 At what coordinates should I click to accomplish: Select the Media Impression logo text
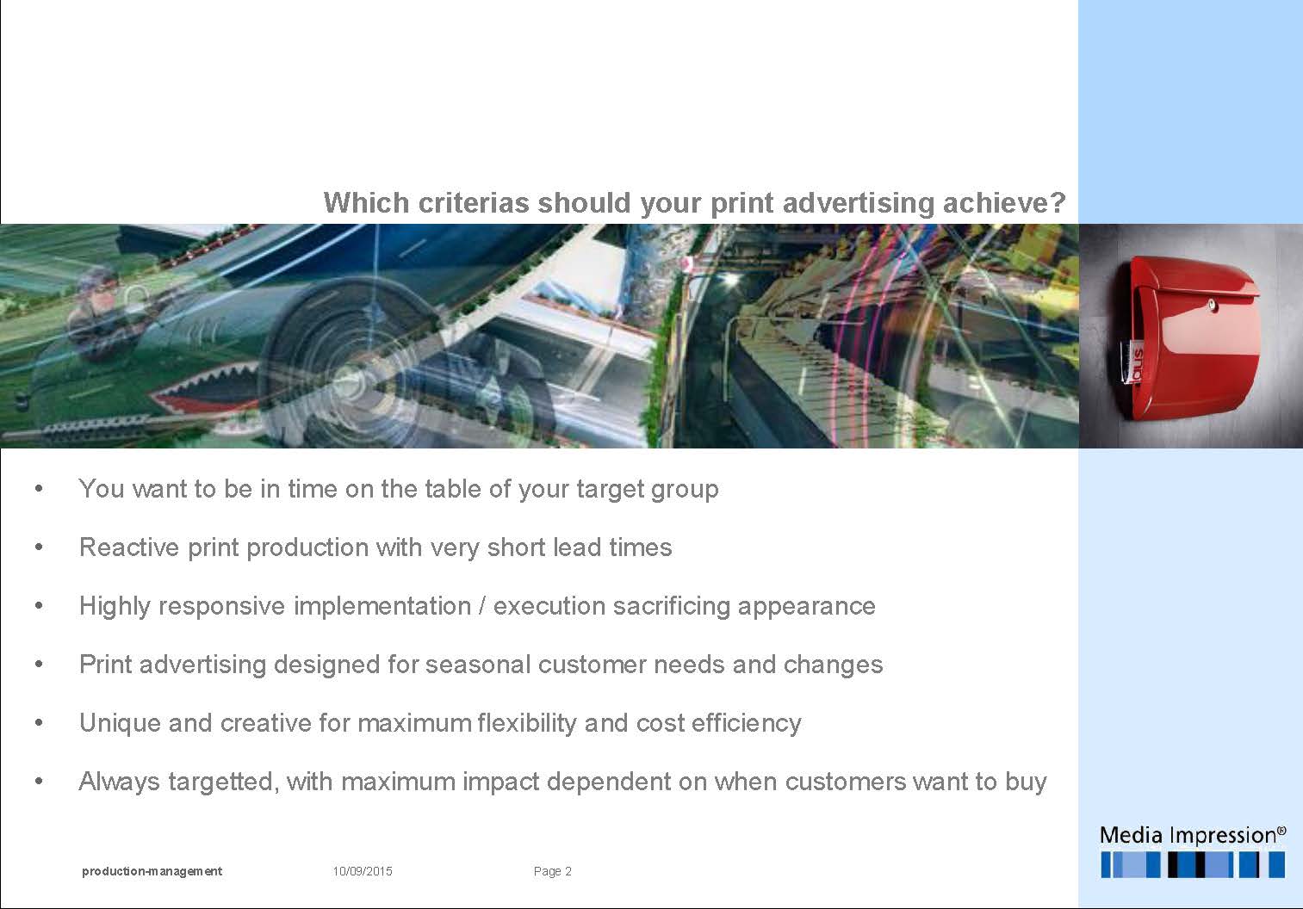(1192, 834)
